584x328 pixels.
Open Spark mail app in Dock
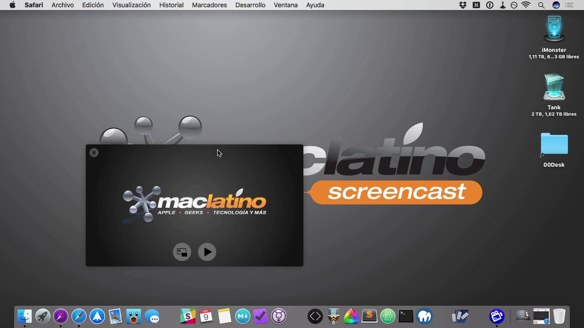point(97,316)
